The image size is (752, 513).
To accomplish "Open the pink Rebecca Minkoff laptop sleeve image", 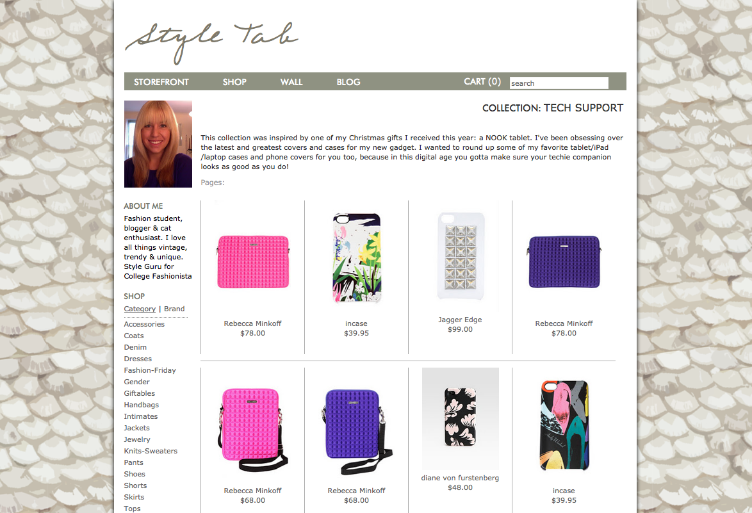I will click(253, 262).
